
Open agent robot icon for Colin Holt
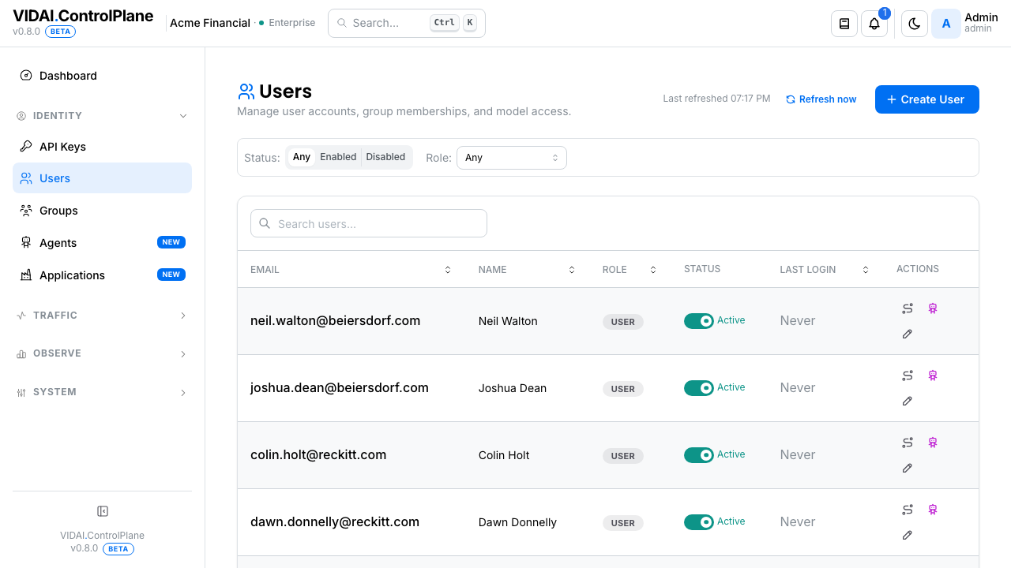(x=933, y=443)
